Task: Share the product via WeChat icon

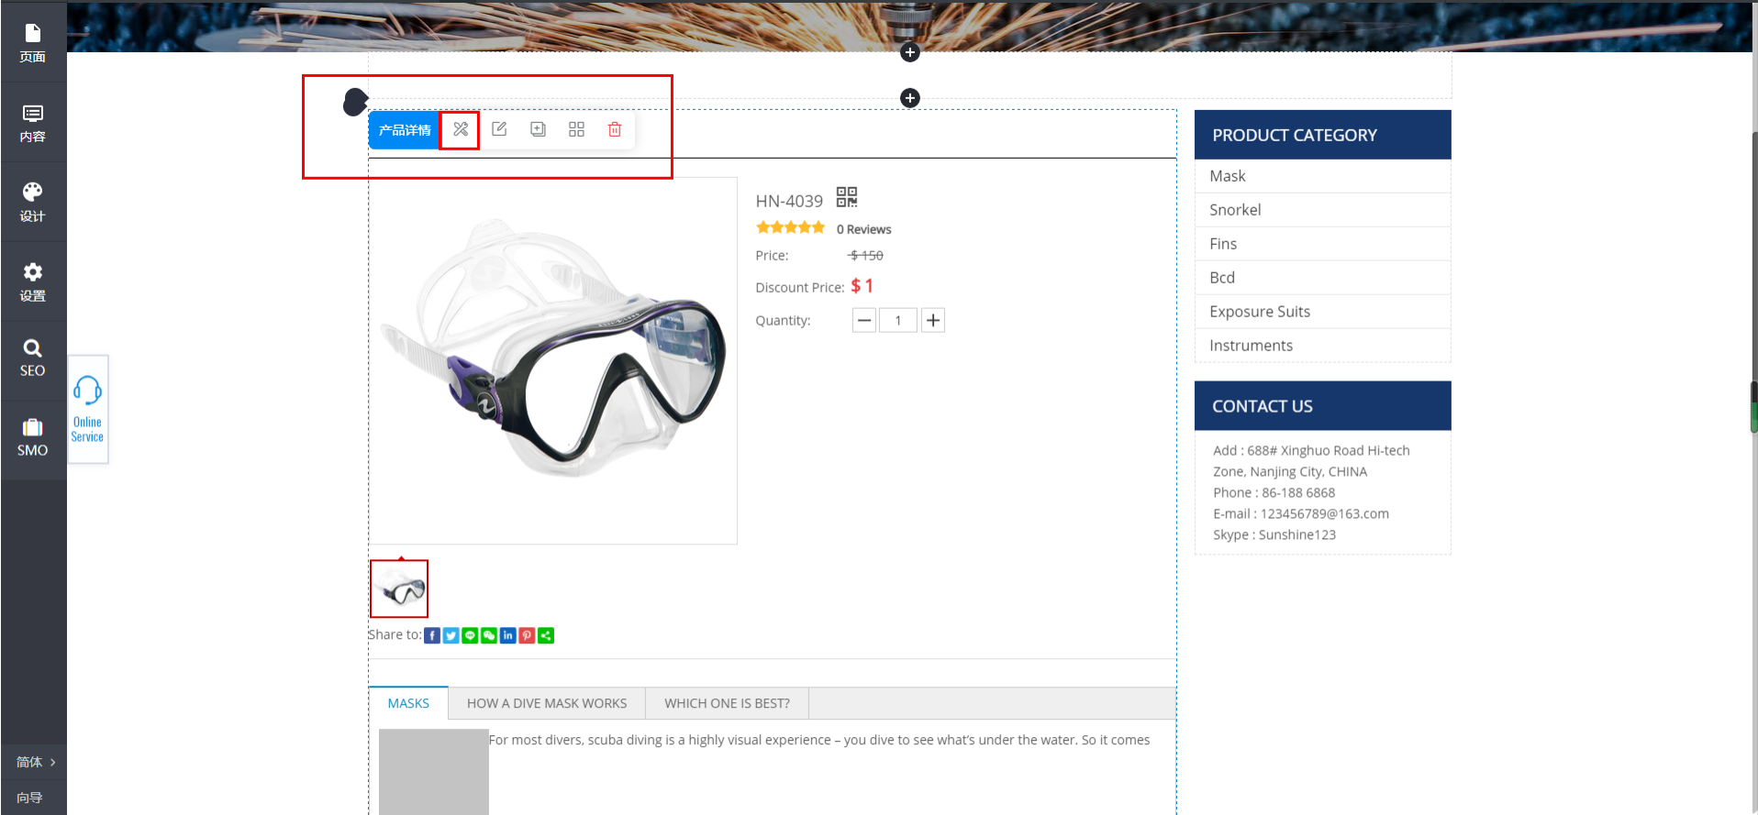Action: click(x=489, y=635)
